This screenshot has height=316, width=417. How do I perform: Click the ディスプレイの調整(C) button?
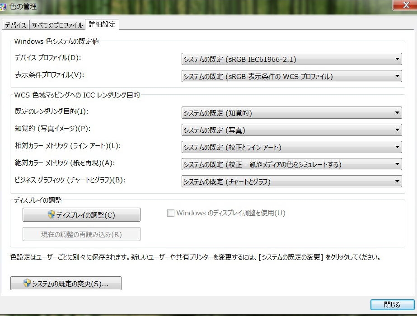pyautogui.click(x=81, y=215)
